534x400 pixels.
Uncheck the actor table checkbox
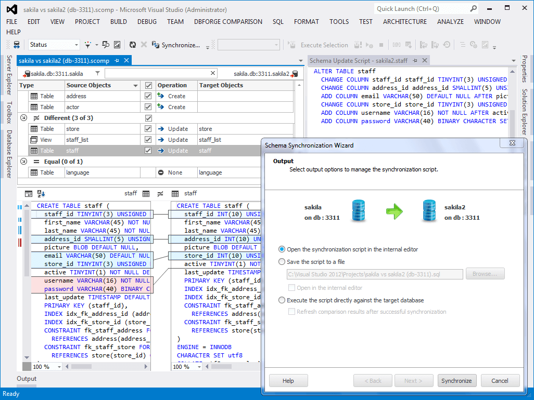(x=148, y=107)
